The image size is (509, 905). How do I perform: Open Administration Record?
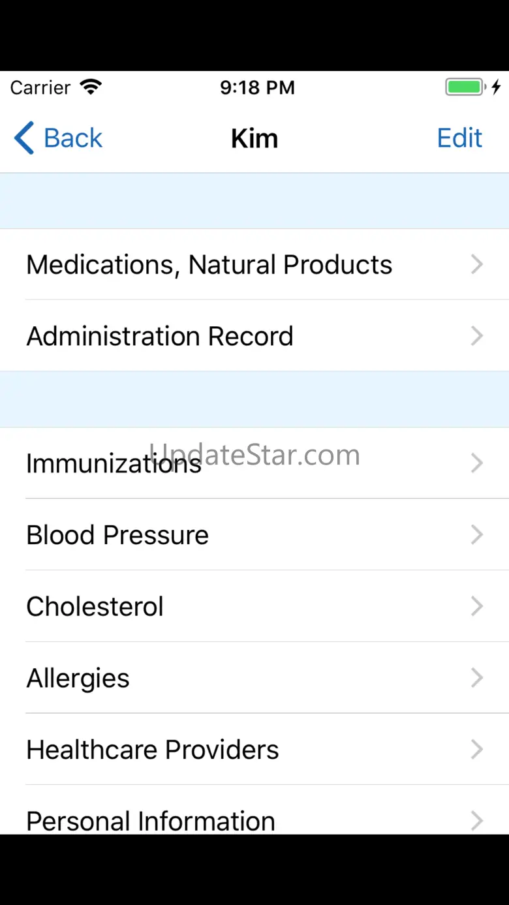click(160, 337)
